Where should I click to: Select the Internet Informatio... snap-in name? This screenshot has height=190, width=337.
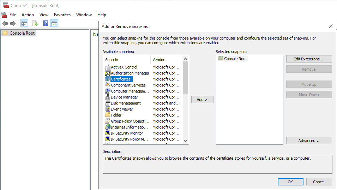pyautogui.click(x=130, y=127)
